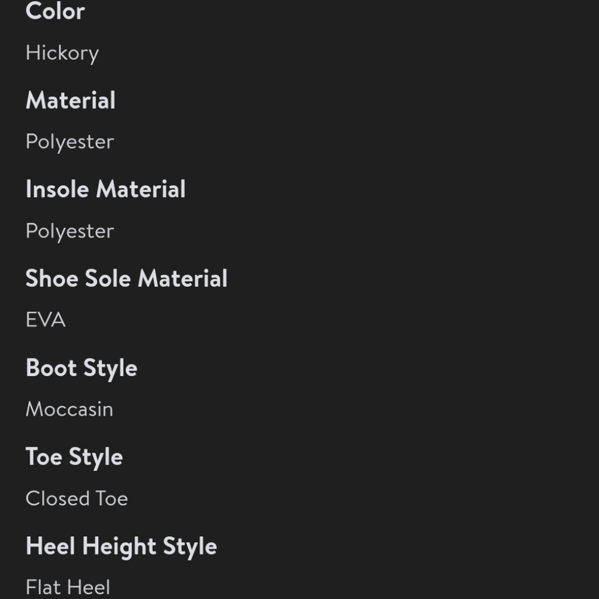Click the word Height in Heel Height Style
Screen dimensions: 599x599
120,546
